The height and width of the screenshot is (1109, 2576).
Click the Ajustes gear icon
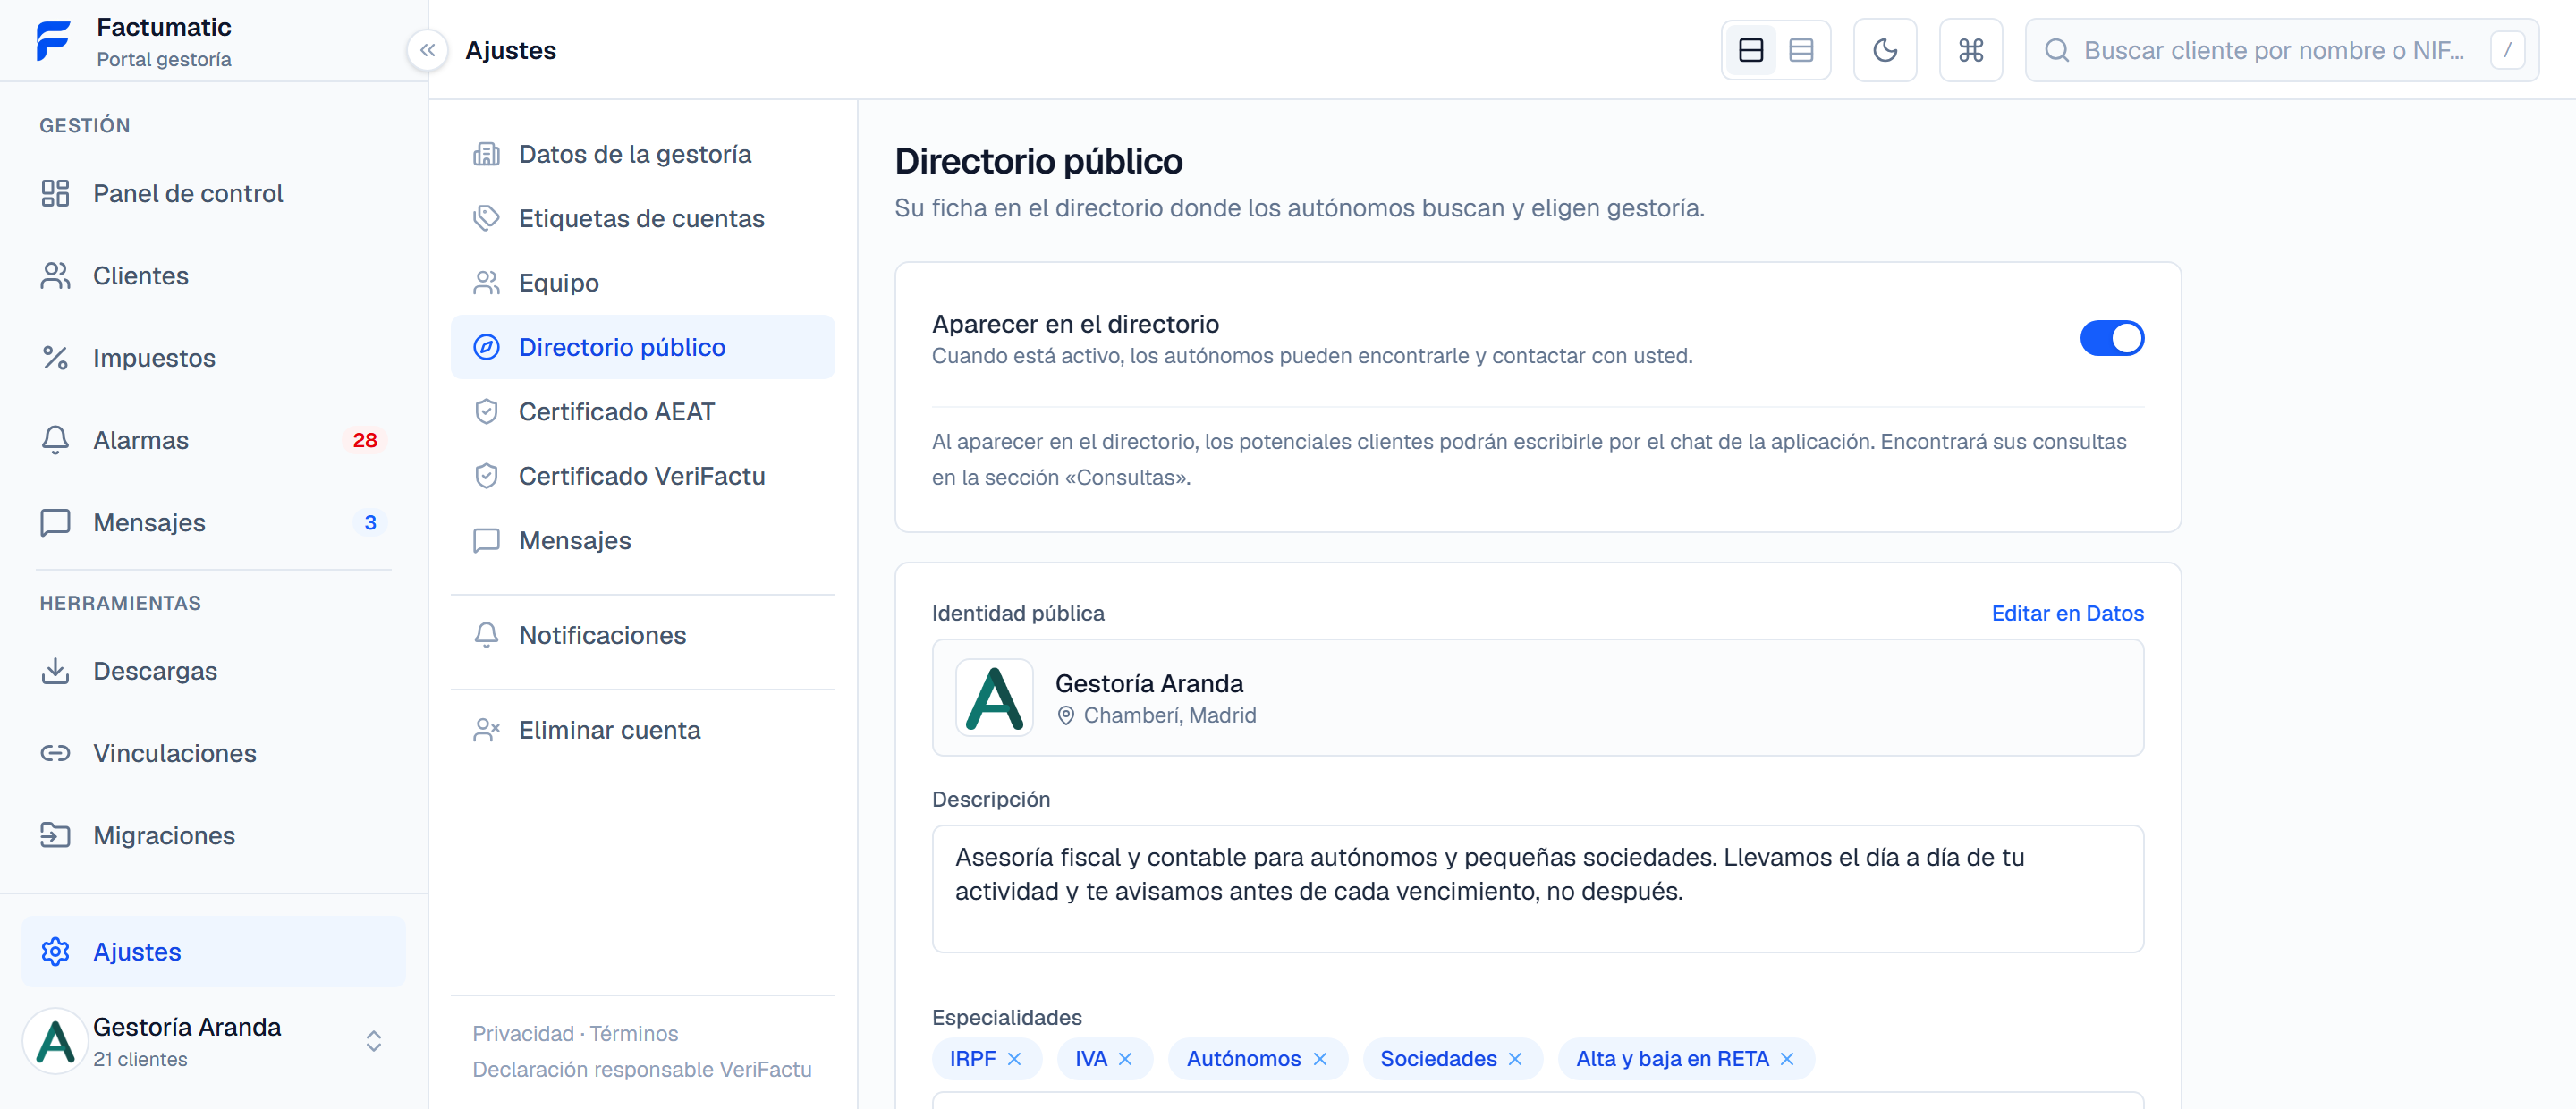tap(55, 952)
